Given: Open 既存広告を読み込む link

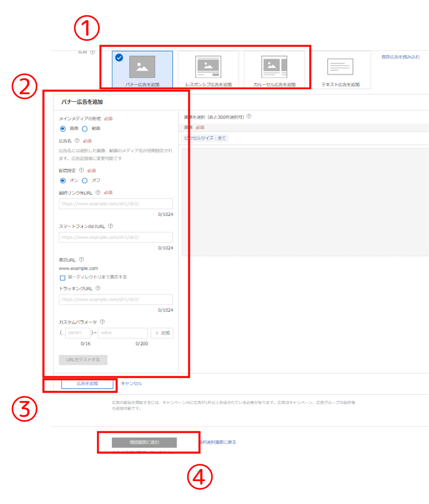Looking at the screenshot, I should coord(400,57).
